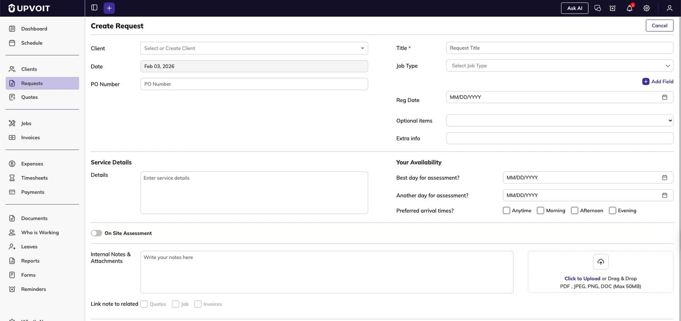Image resolution: width=681 pixels, height=321 pixels.
Task: Go to Requests in sidebar
Action: click(42, 83)
